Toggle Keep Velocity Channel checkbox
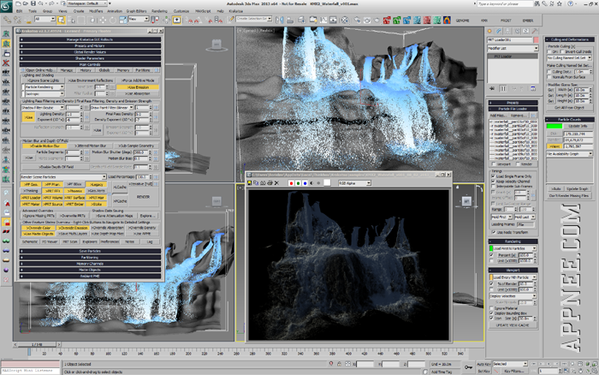Viewport: 599px width, 375px height. 493,182
